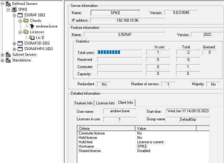
Task: Click the empty Reserved usage bar
Action: click(x=120, y=59)
